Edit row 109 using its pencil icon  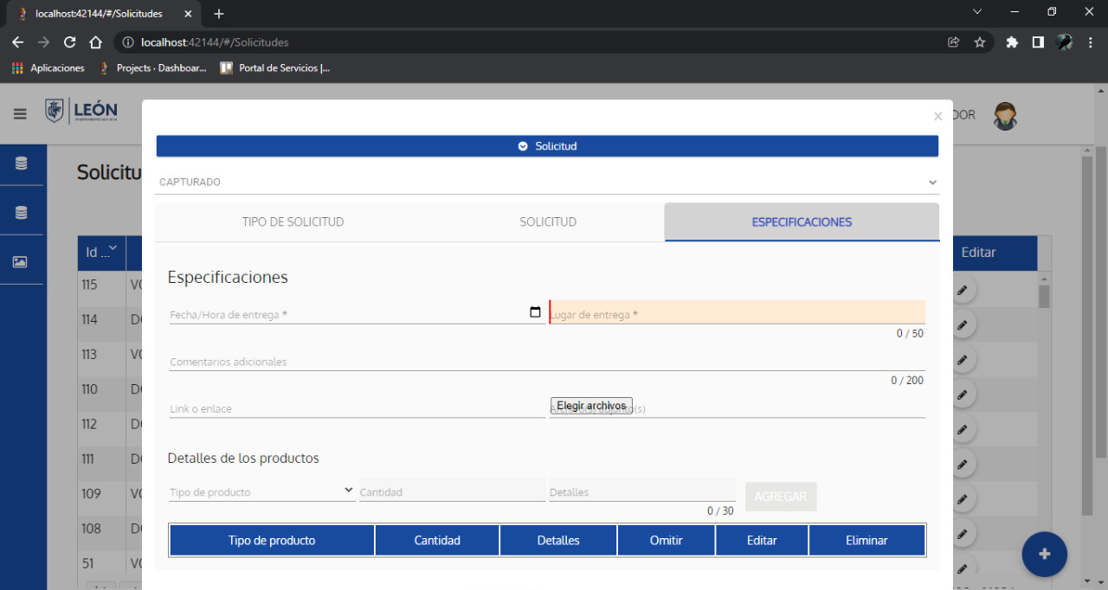pos(962,499)
